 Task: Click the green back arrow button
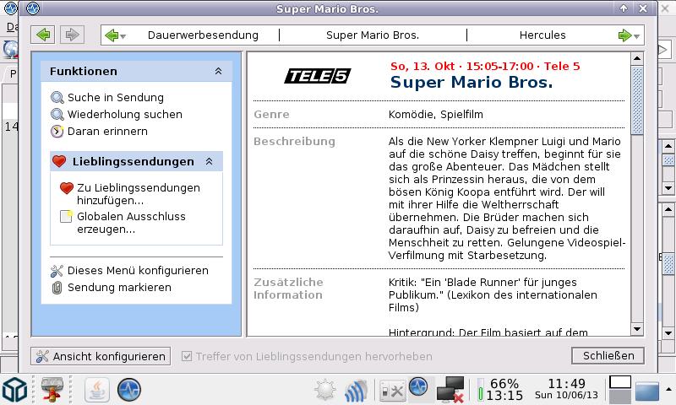pos(43,35)
